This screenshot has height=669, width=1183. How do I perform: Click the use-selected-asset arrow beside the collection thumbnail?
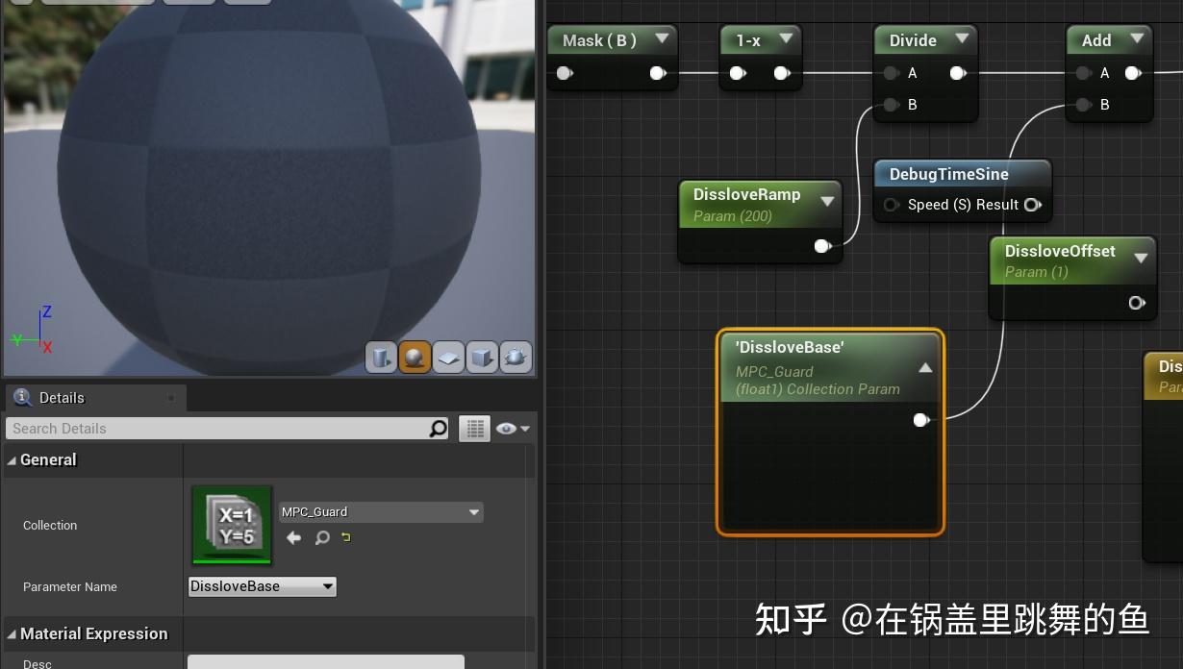294,539
